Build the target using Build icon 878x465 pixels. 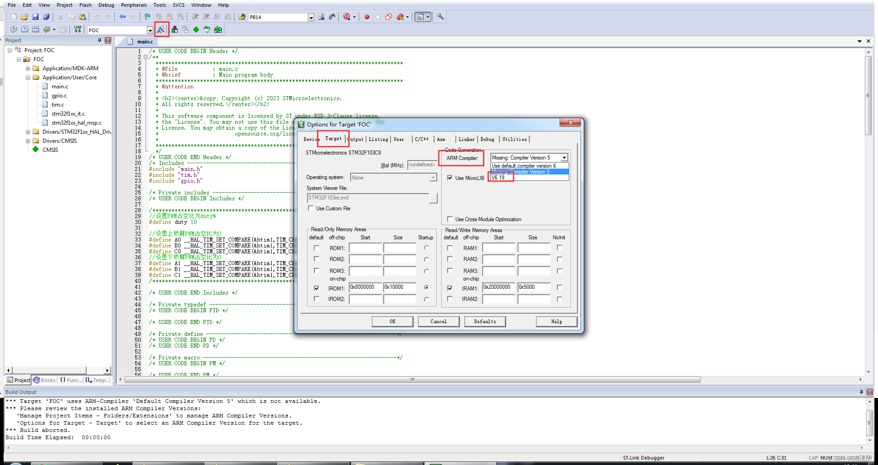24,29
